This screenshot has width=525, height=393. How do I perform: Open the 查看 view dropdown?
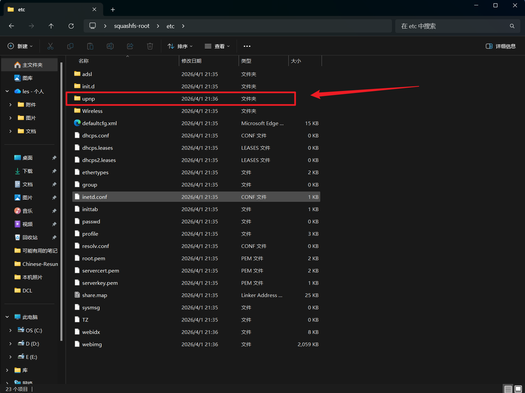coord(217,46)
